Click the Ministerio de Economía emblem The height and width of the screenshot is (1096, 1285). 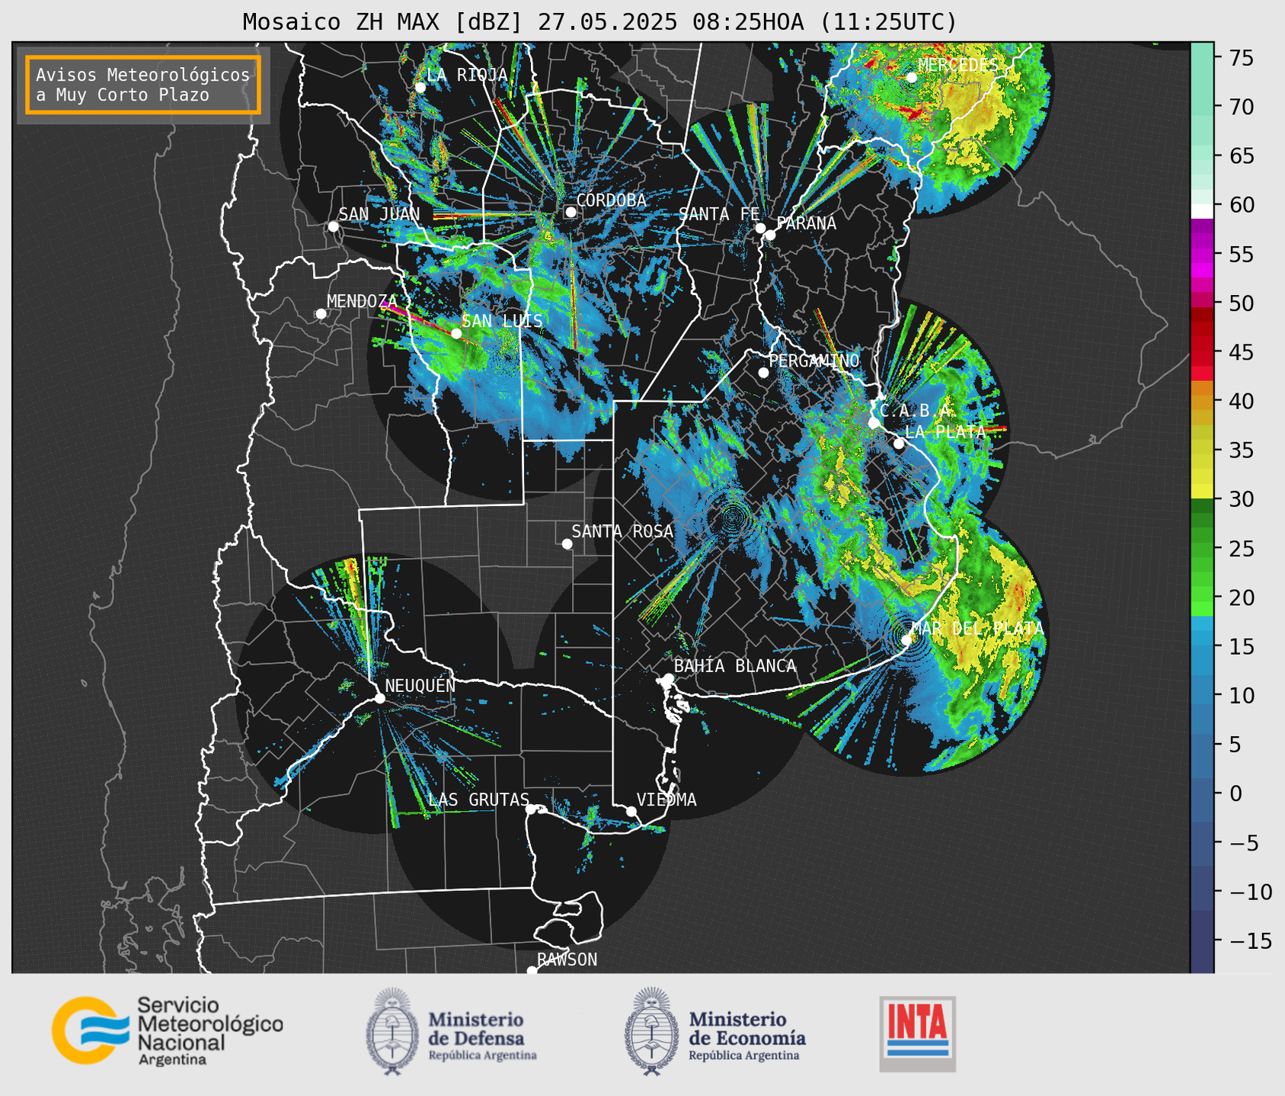(652, 1031)
